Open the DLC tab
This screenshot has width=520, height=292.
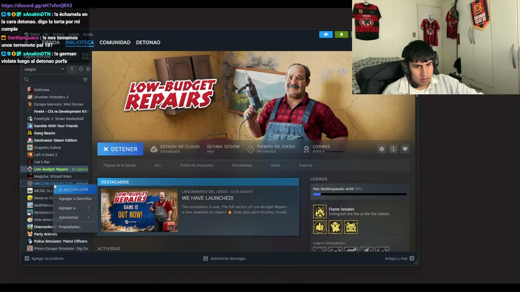(158, 165)
